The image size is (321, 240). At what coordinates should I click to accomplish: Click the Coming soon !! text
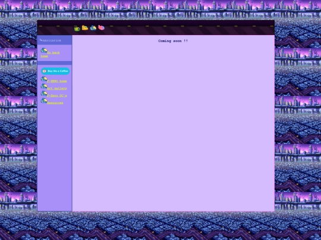pos(173,41)
